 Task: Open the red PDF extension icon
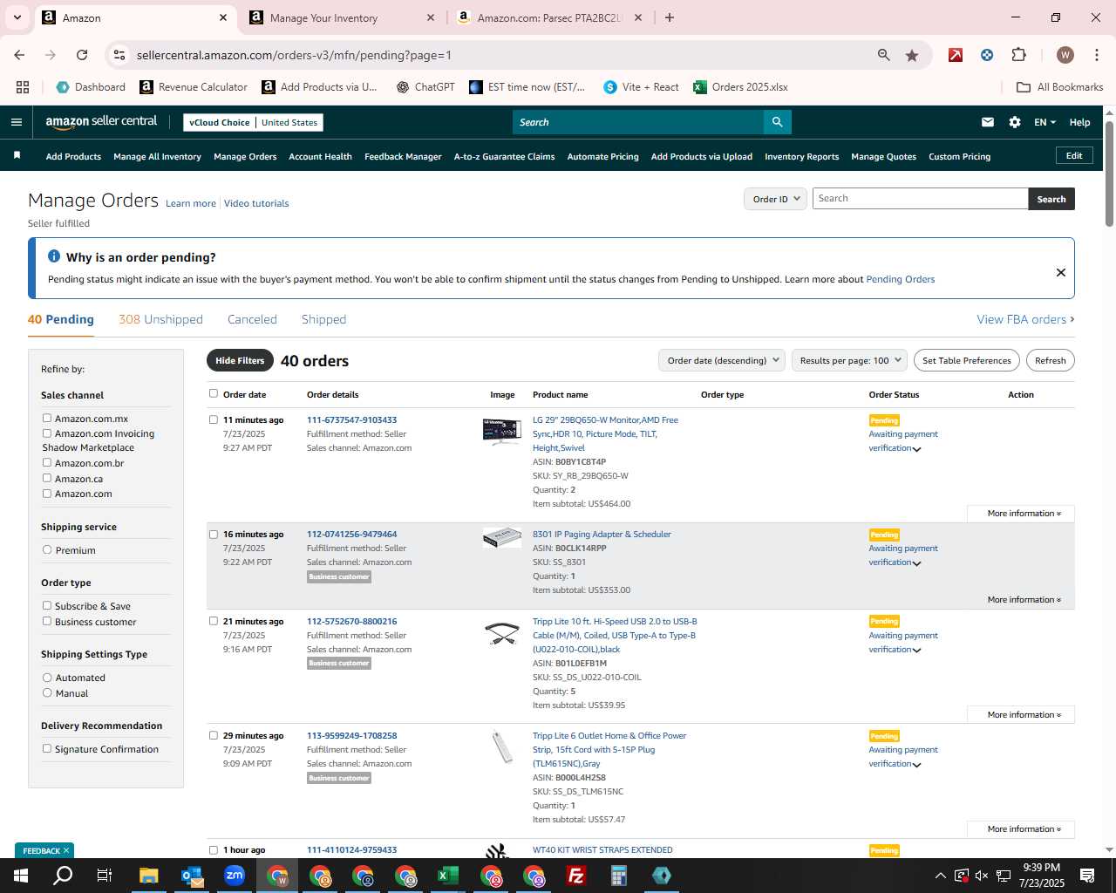(x=956, y=55)
